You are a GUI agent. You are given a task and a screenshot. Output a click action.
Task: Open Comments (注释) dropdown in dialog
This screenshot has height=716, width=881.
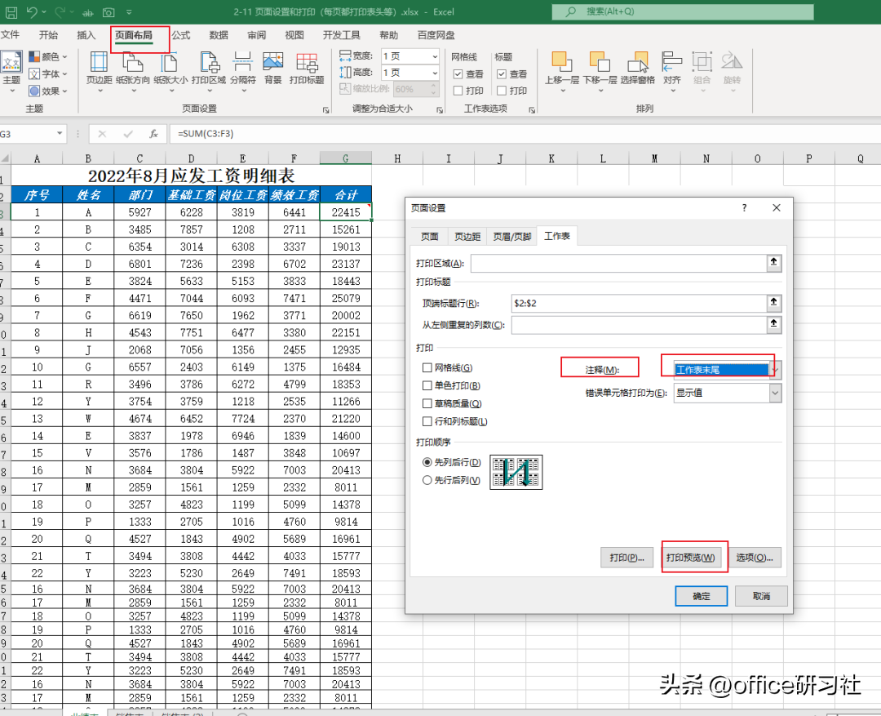(x=776, y=370)
